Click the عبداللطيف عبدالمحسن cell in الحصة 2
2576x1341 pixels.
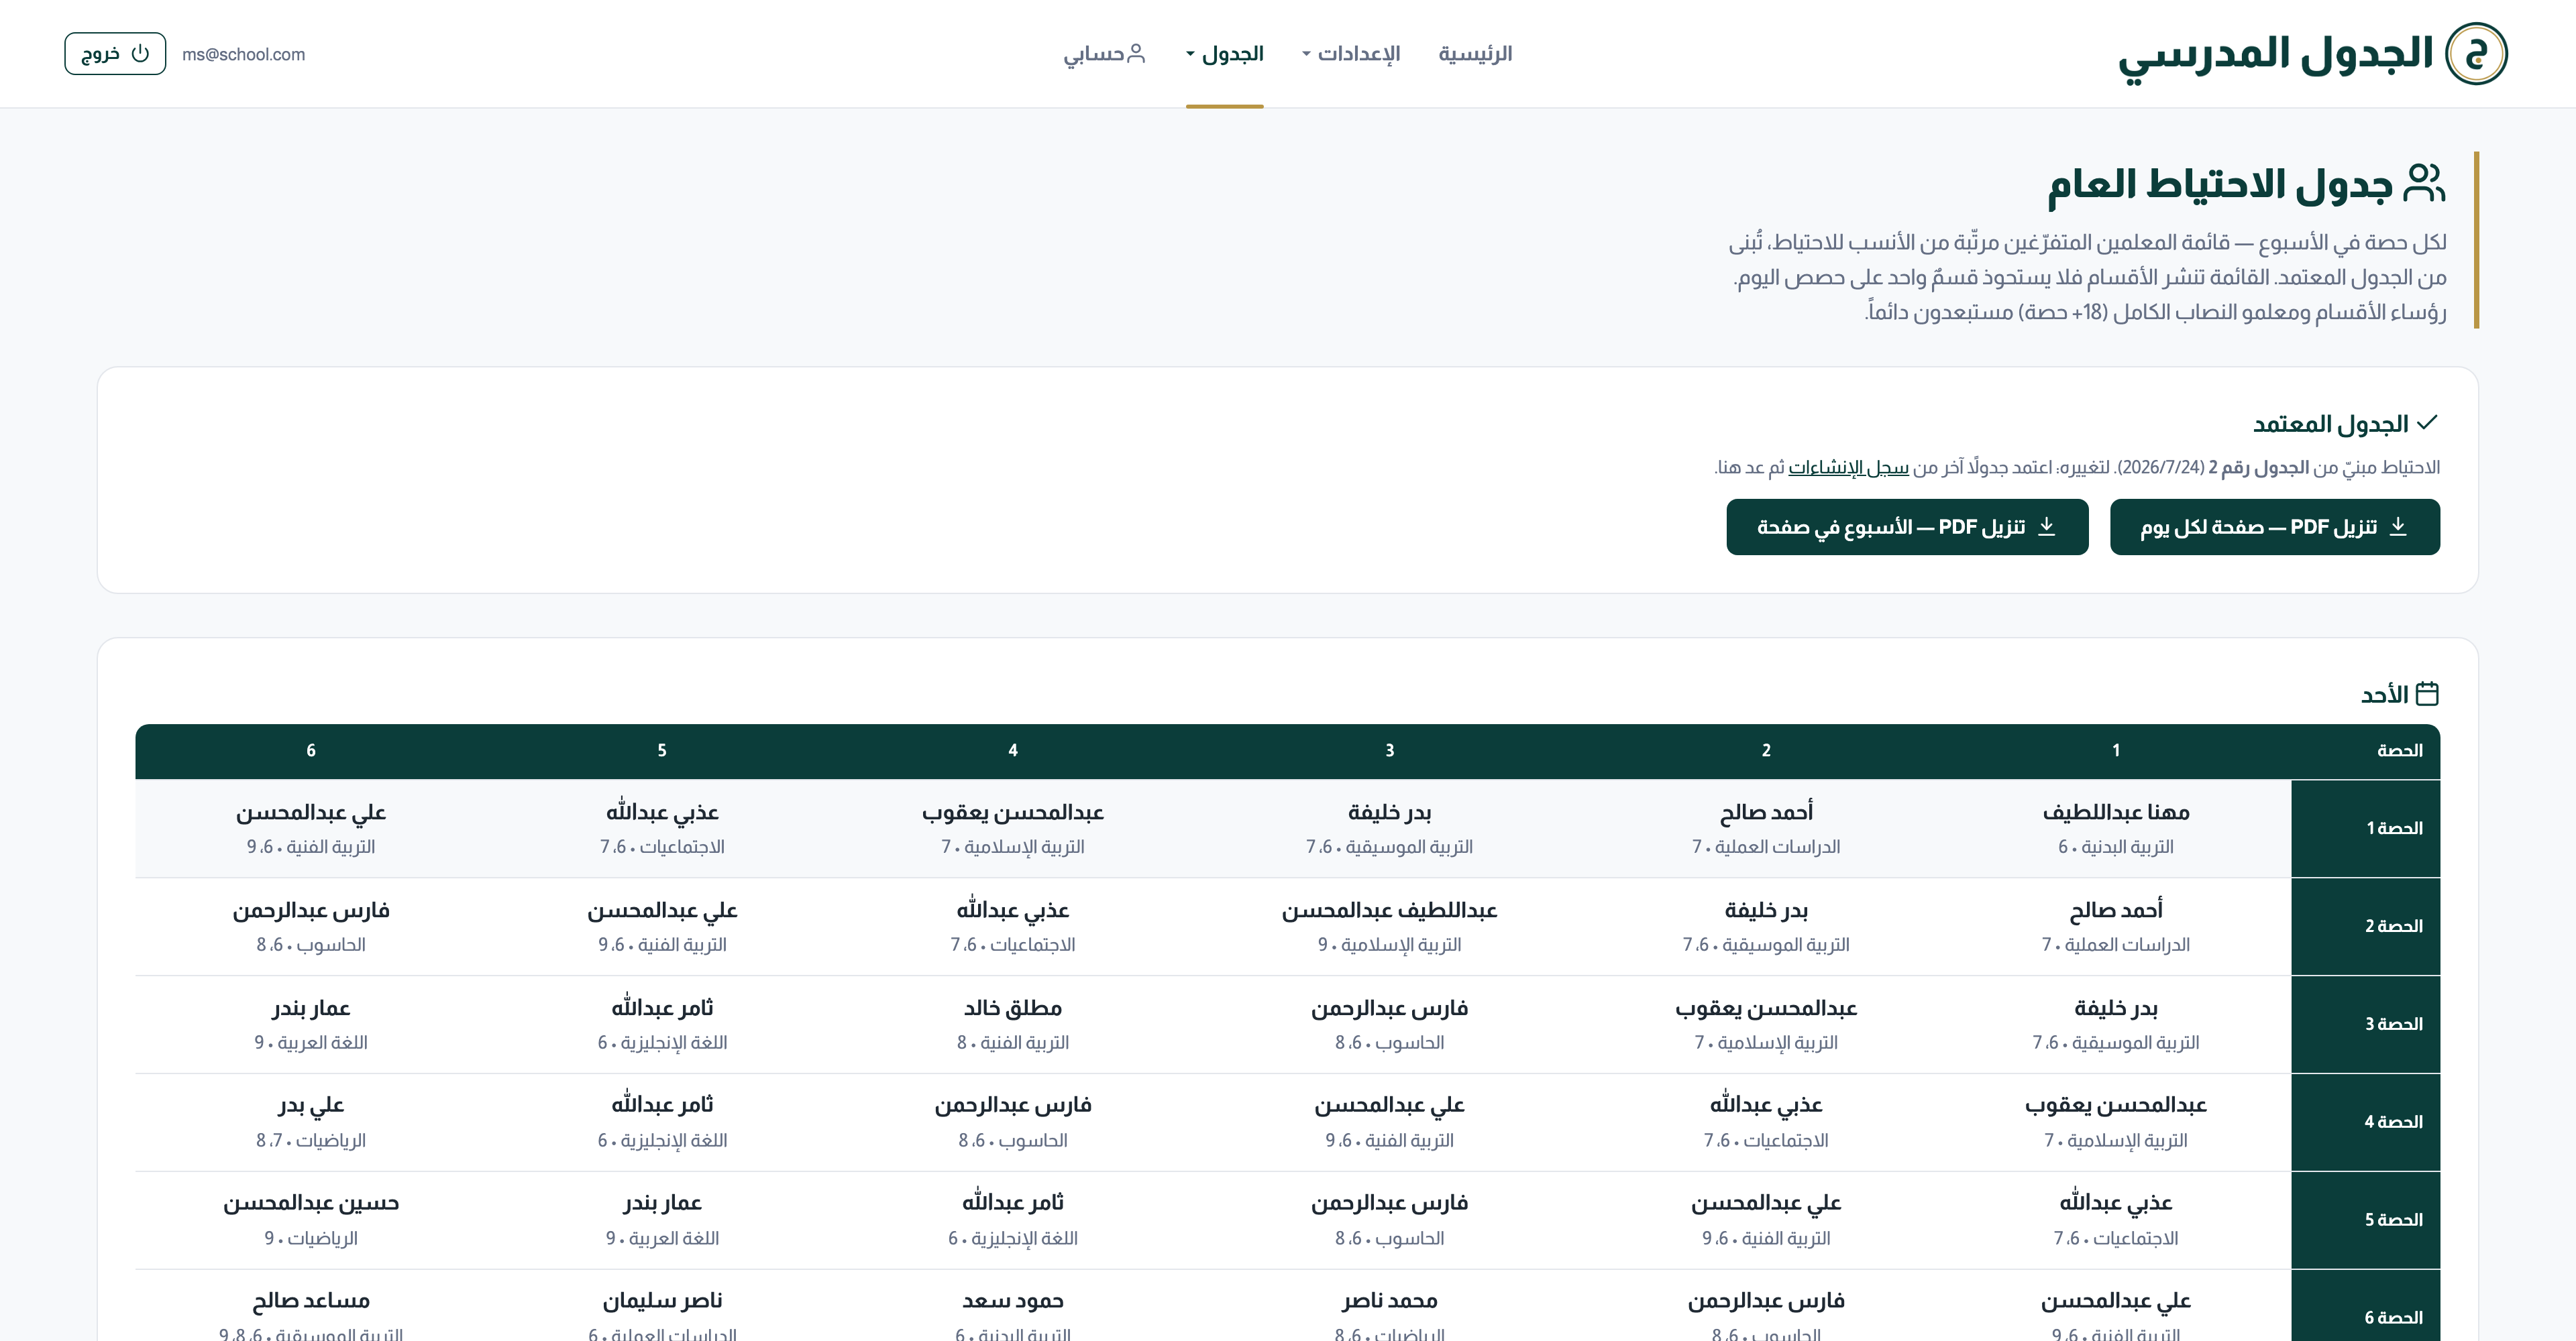click(x=1389, y=927)
